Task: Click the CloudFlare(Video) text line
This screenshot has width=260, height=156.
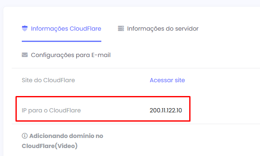Action: pos(49,146)
